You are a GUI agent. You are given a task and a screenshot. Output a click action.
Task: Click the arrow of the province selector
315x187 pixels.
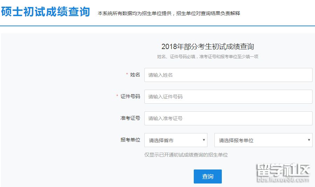pos(204,140)
